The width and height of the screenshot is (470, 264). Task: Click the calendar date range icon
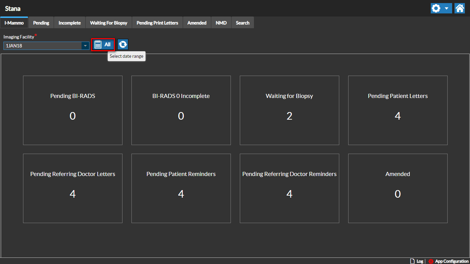[x=98, y=45]
